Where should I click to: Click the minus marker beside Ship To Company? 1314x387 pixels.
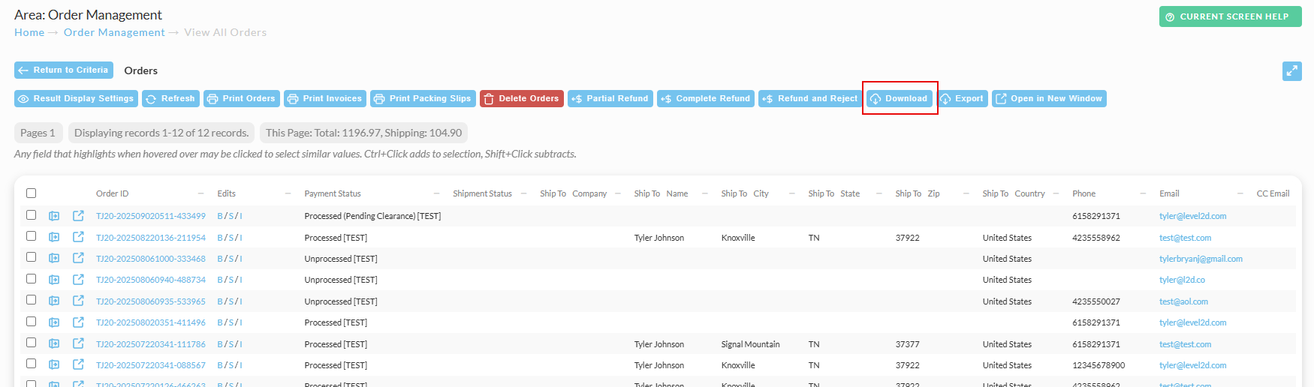click(617, 193)
